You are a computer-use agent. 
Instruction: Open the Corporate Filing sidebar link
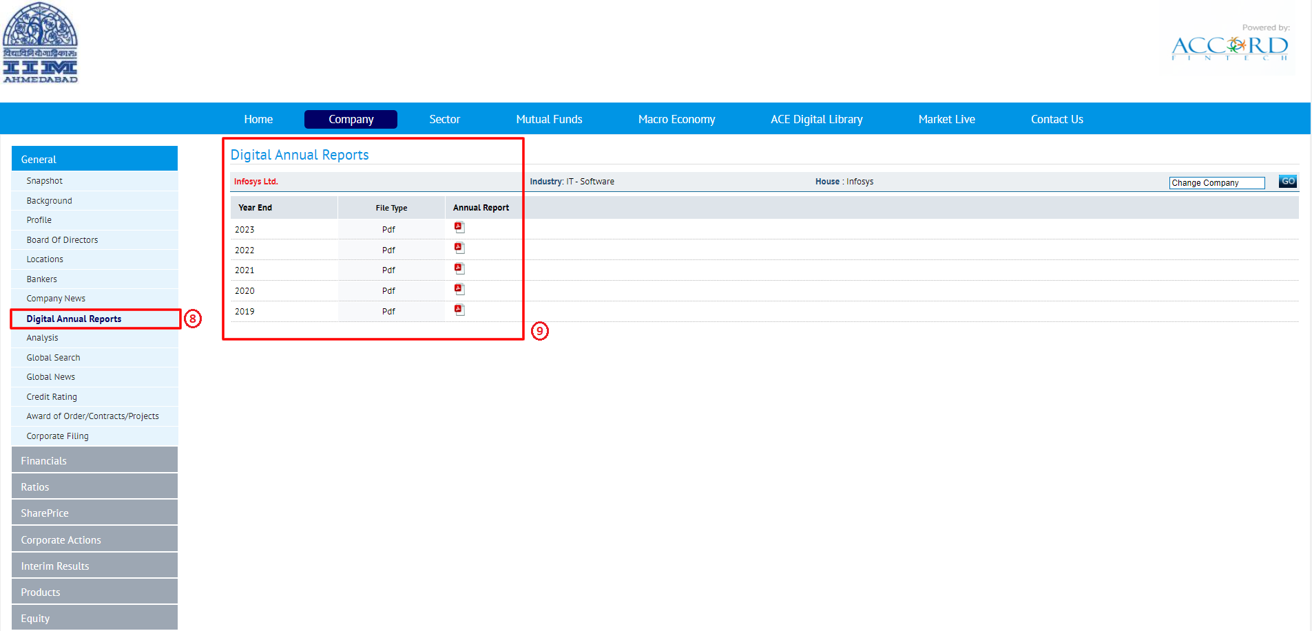point(57,436)
